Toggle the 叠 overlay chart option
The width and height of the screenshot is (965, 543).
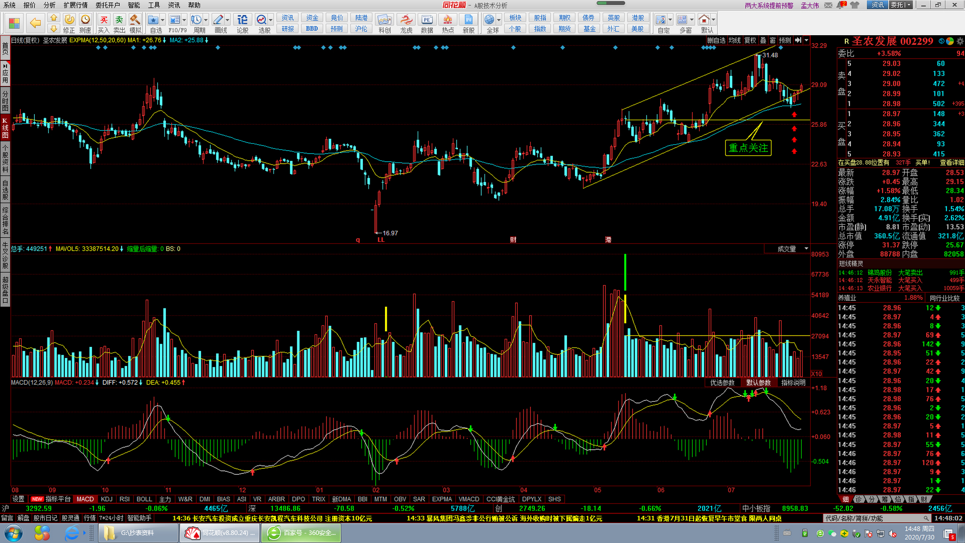[x=763, y=40]
